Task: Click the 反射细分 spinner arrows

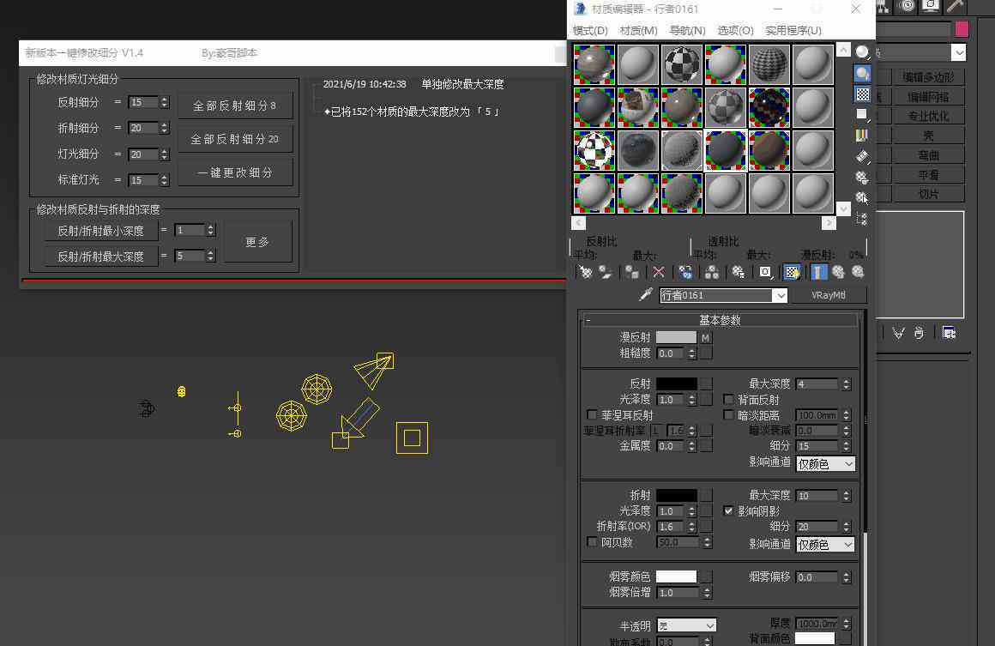Action: [165, 102]
